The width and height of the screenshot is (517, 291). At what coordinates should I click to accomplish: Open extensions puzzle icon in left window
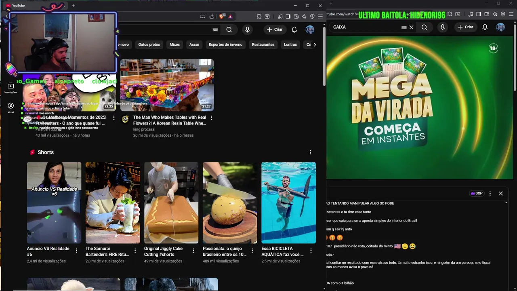[259, 17]
